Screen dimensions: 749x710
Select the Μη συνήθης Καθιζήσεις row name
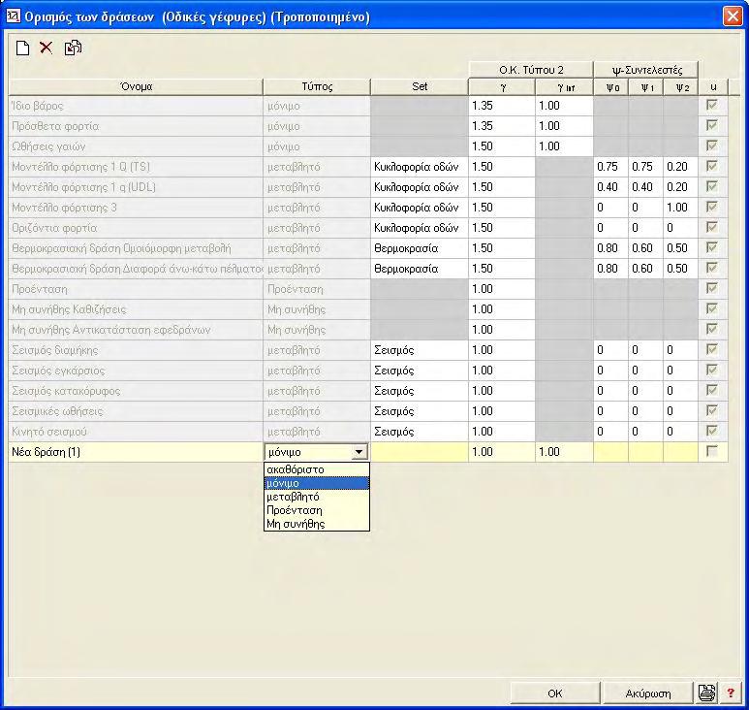(x=136, y=309)
